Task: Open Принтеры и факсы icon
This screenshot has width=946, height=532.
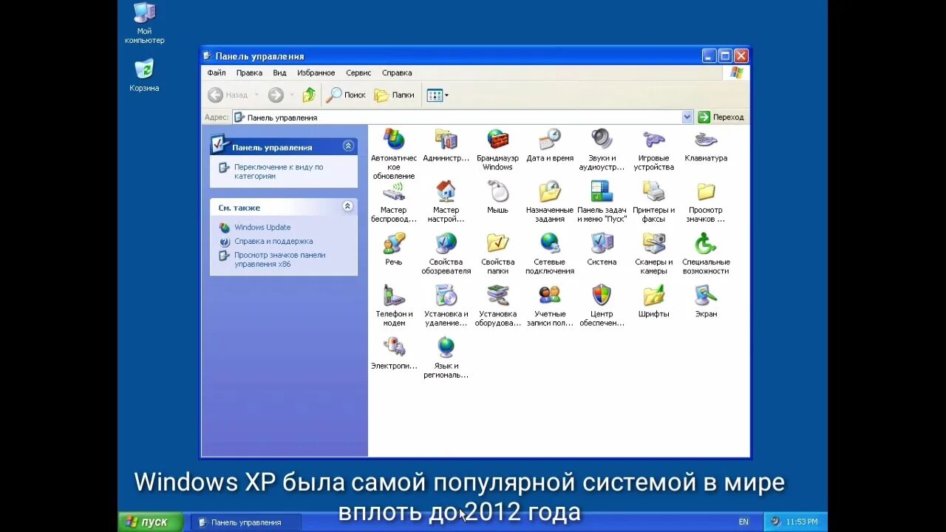Action: point(654,191)
